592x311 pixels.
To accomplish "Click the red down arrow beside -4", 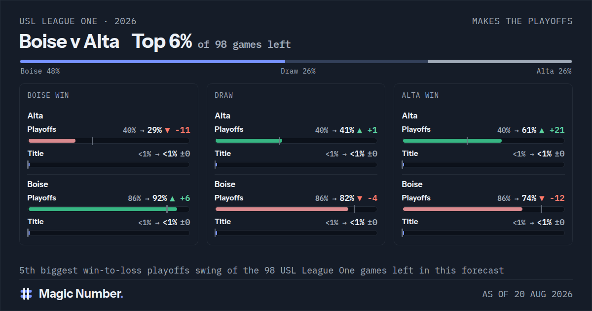I will (x=359, y=198).
